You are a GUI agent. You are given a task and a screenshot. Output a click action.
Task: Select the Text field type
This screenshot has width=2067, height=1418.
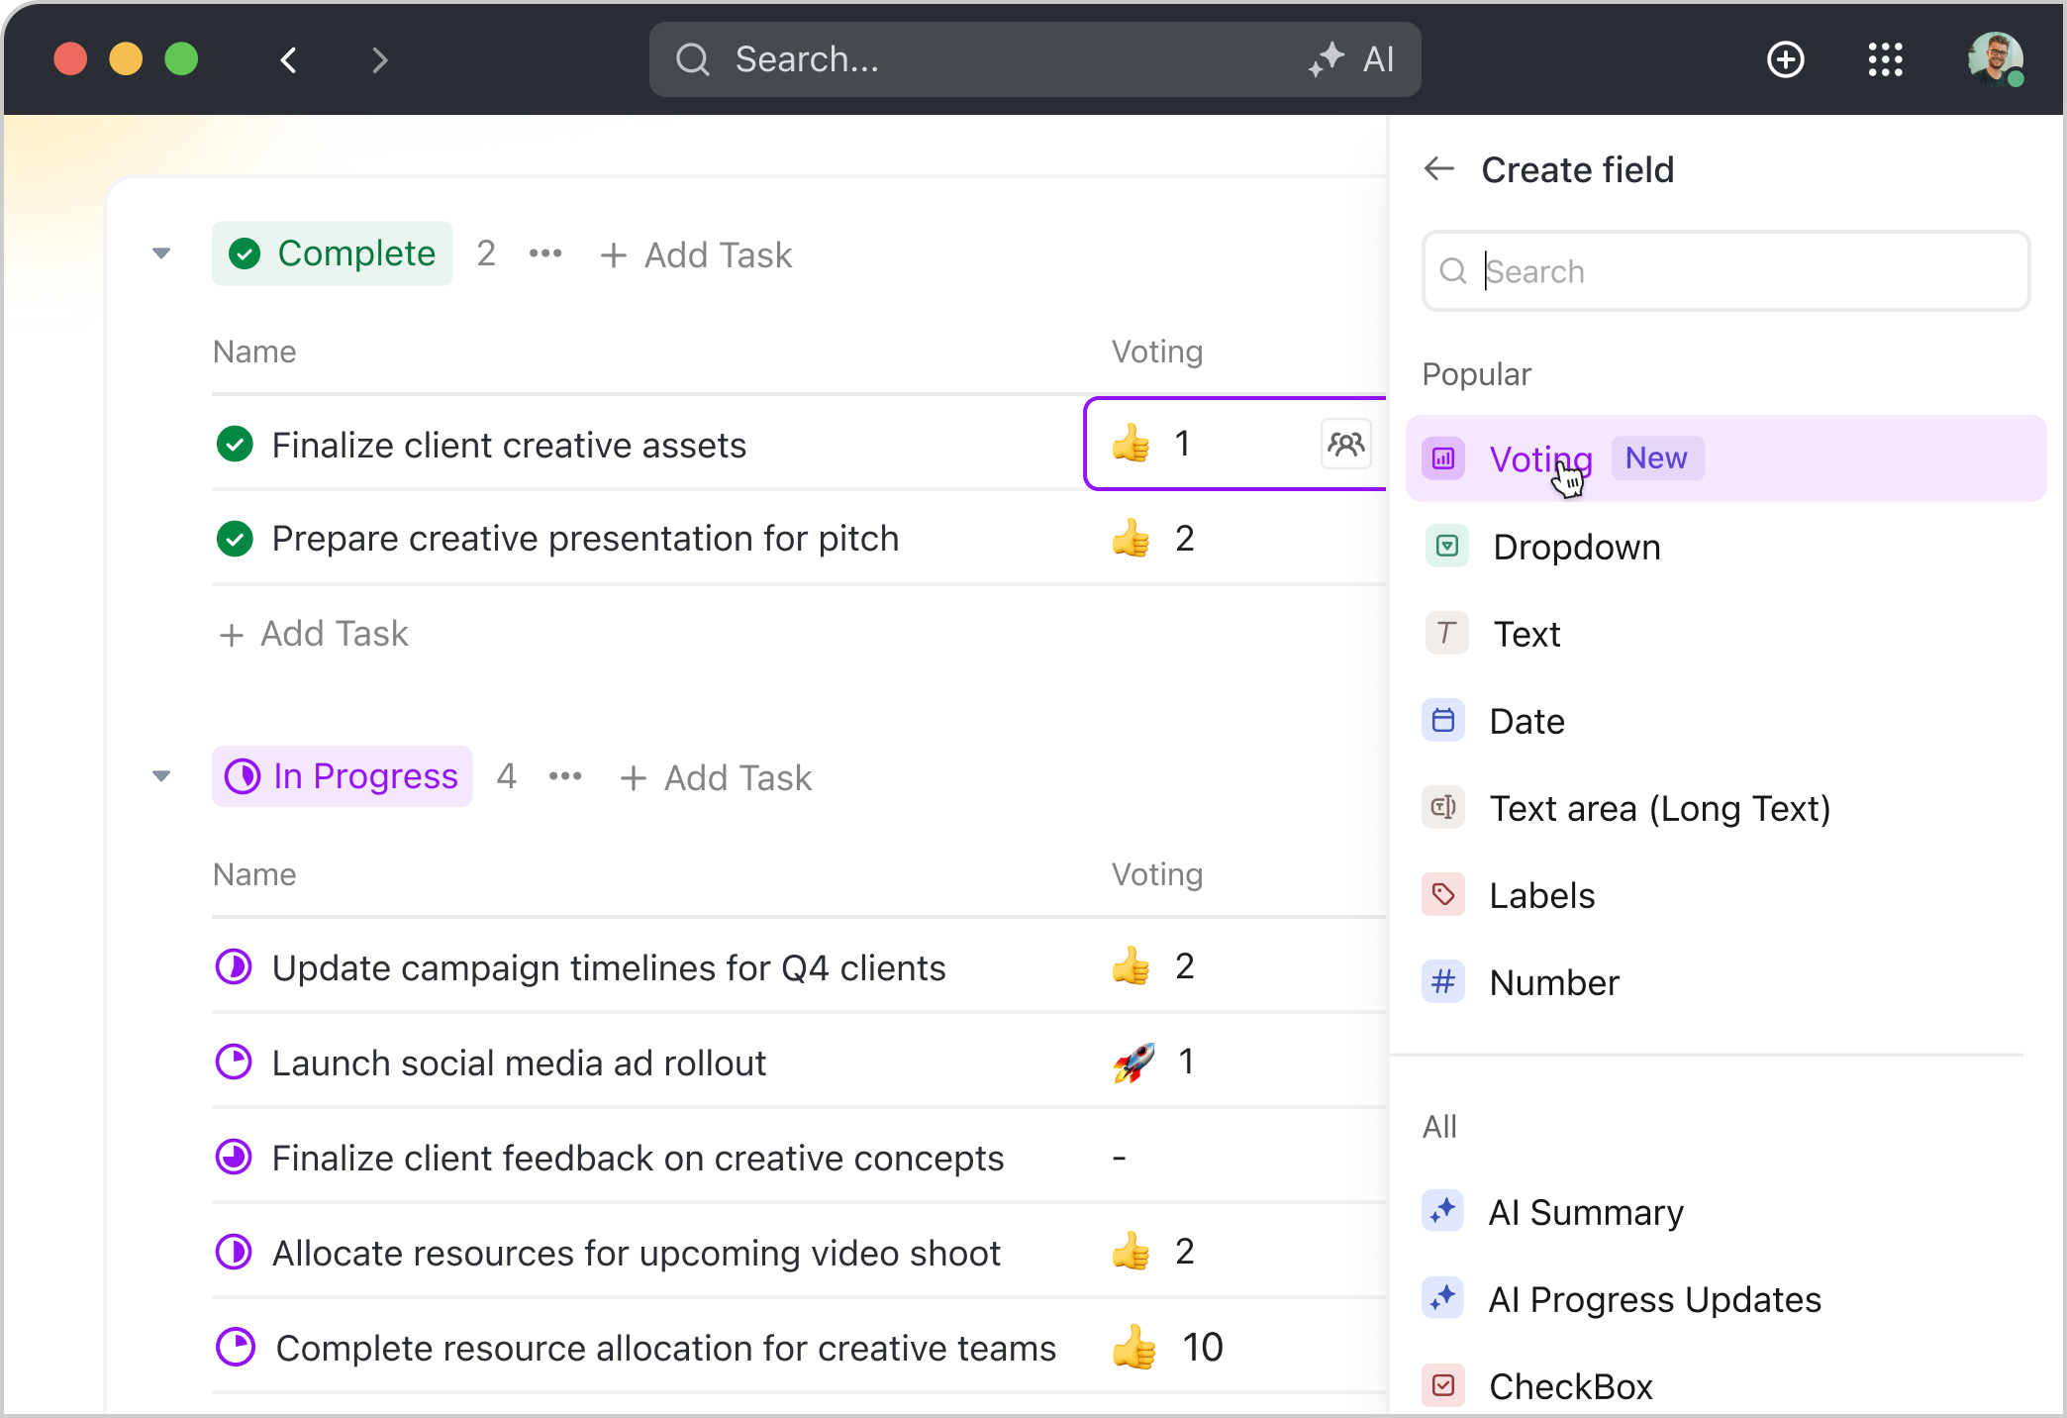click(1725, 634)
